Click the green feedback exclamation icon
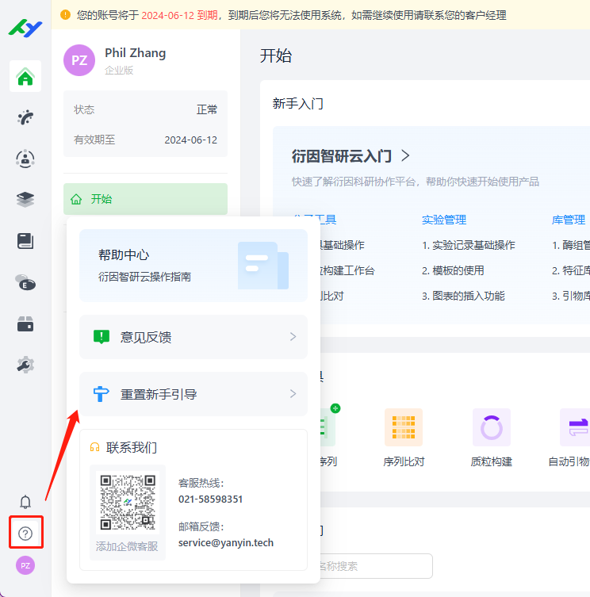This screenshot has width=590, height=597. click(x=102, y=337)
